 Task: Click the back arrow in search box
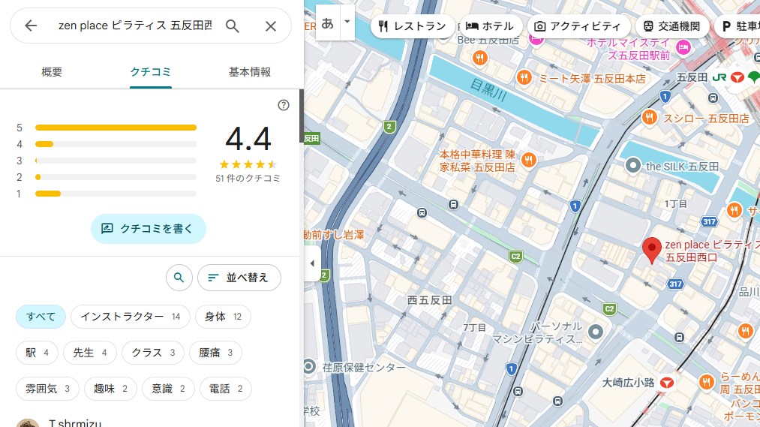pos(31,26)
